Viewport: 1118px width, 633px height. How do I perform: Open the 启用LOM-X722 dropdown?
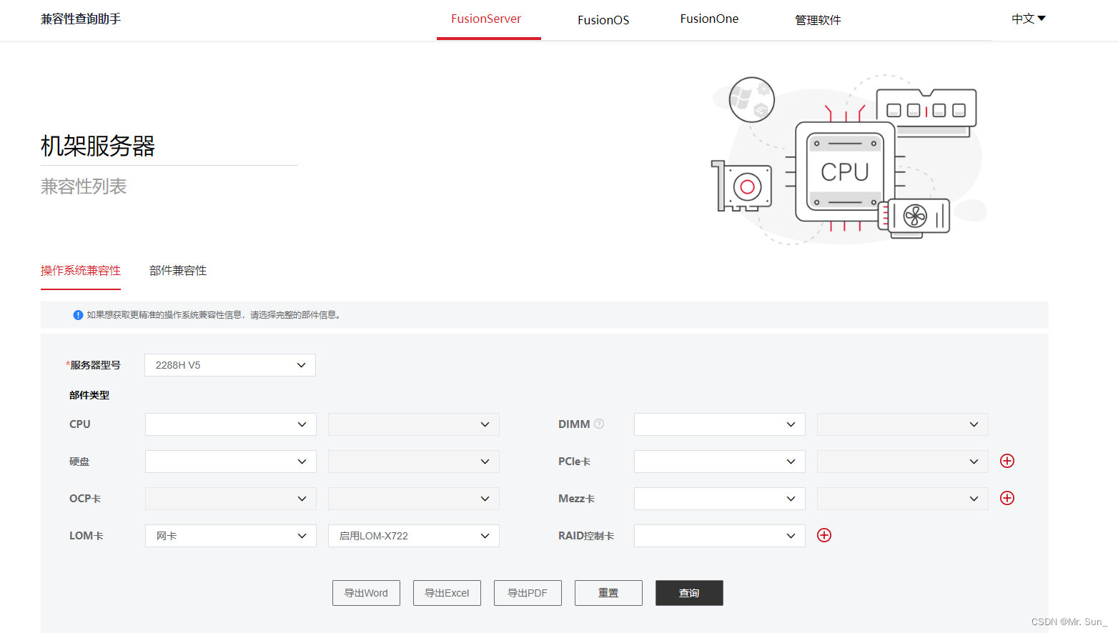click(x=414, y=536)
